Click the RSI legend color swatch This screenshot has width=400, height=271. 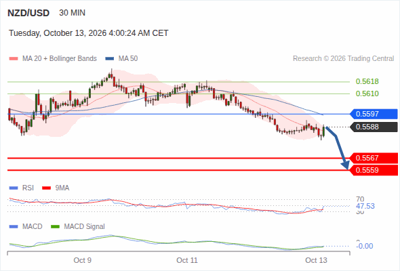(14, 188)
